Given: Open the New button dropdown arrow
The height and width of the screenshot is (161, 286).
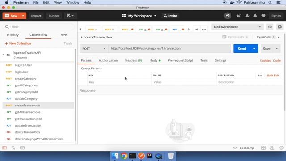Looking at the screenshot, I should pyautogui.click(x=23, y=16).
